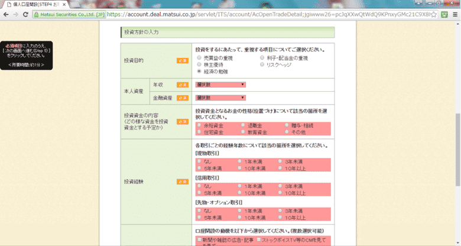This screenshot has width=461, height=246.
Task: Select 10年以上 under 現物取引 experience
Action: coord(280,168)
